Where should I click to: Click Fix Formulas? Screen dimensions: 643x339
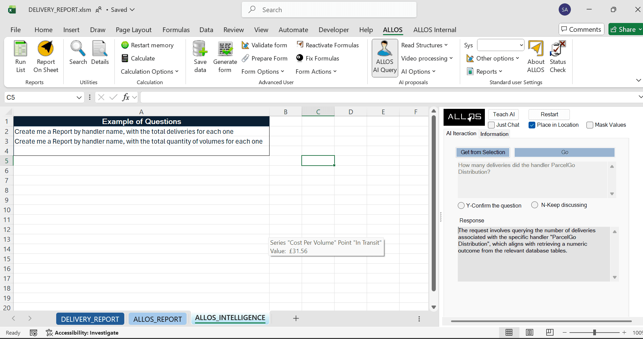pyautogui.click(x=318, y=58)
